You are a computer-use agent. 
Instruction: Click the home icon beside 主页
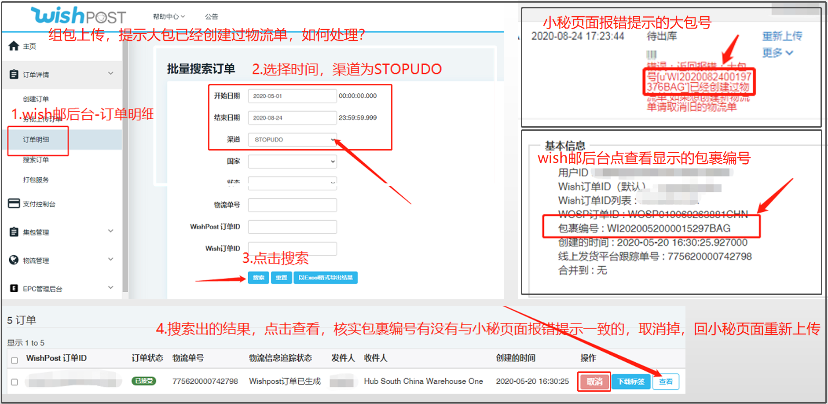(14, 46)
